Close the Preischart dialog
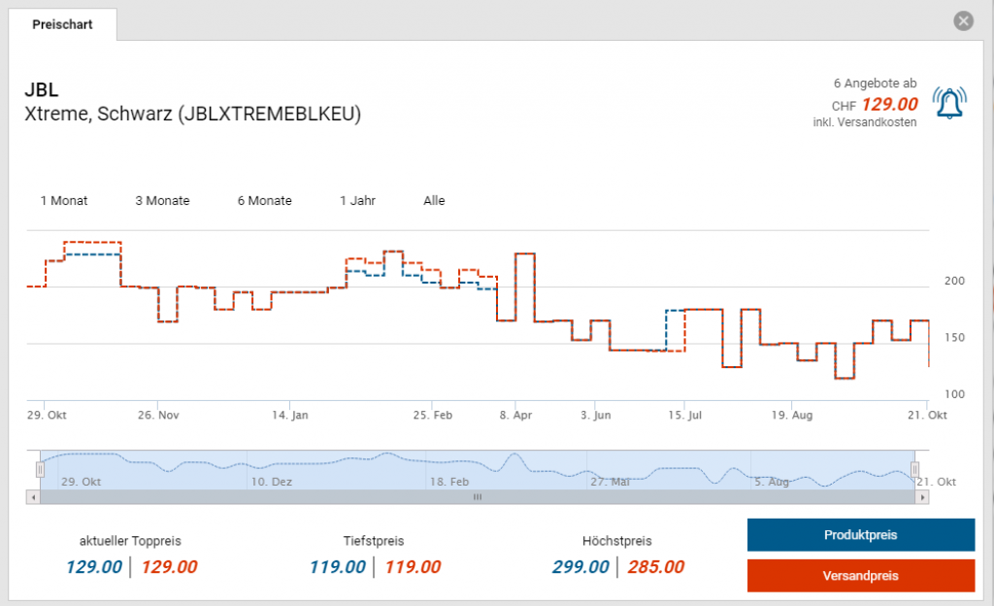 point(963,21)
